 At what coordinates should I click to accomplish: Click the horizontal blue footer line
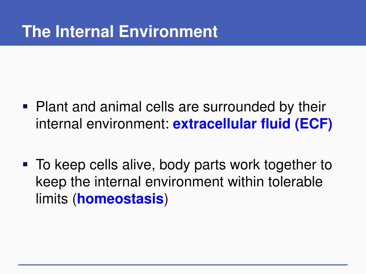[x=183, y=265]
